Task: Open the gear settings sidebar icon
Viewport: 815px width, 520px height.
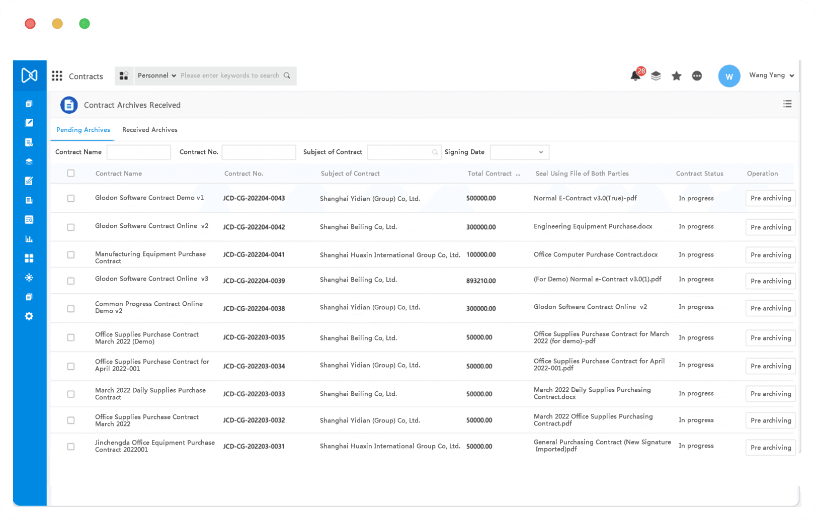Action: (x=29, y=316)
